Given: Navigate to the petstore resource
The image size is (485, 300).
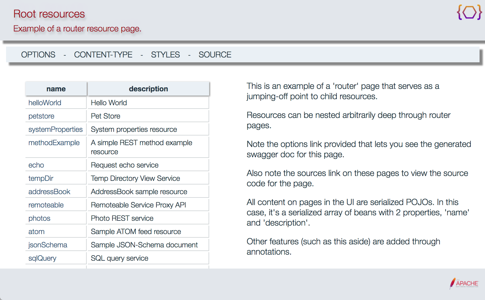Looking at the screenshot, I should (41, 116).
